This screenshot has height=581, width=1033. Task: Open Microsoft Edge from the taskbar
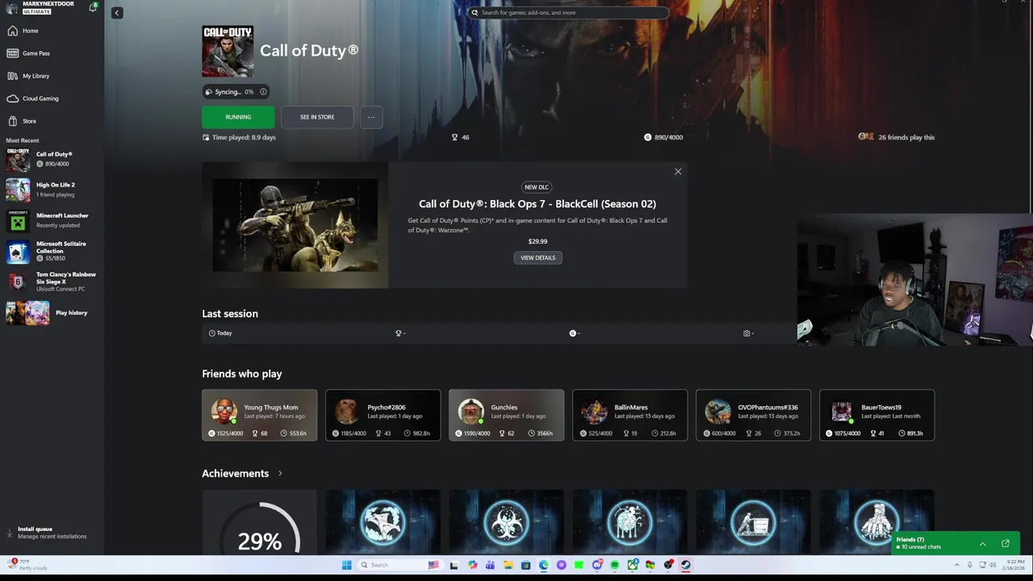click(x=543, y=565)
